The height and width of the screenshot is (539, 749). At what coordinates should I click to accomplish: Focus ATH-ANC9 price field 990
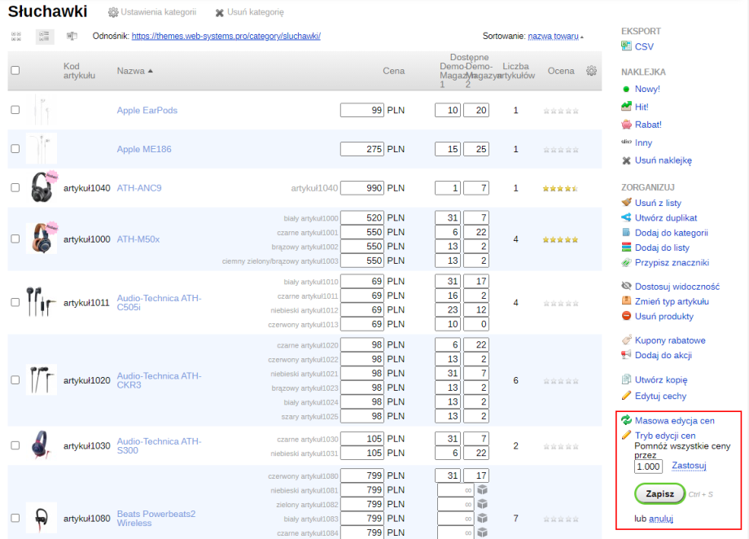362,188
